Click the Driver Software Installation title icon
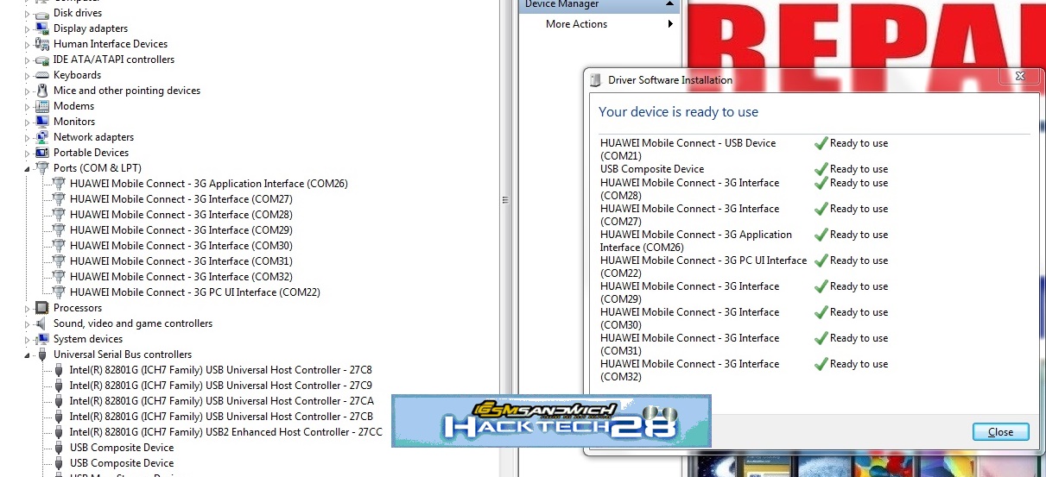Image resolution: width=1046 pixels, height=477 pixels. click(x=595, y=80)
